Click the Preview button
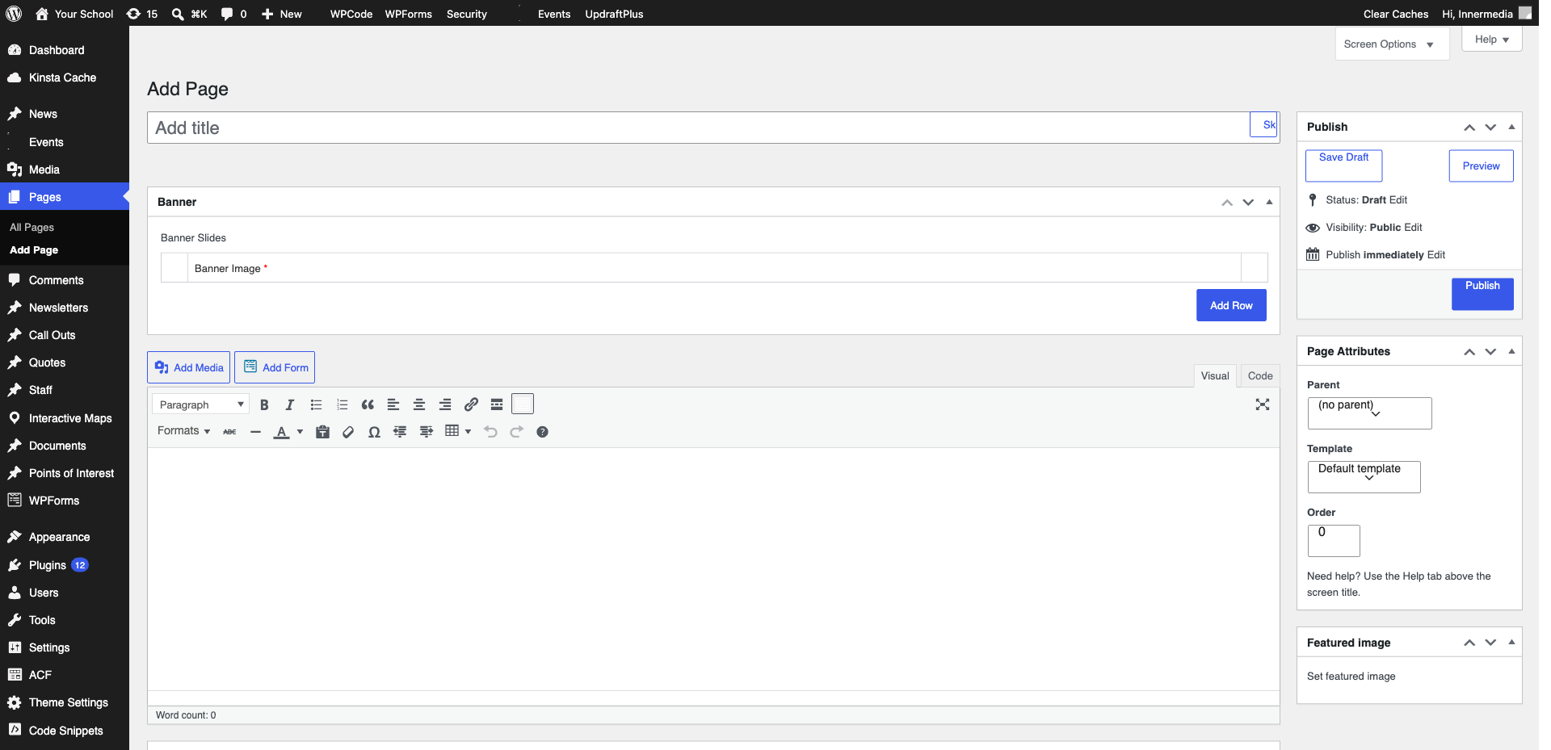Viewport: 1551px width, 750px height. click(x=1481, y=166)
